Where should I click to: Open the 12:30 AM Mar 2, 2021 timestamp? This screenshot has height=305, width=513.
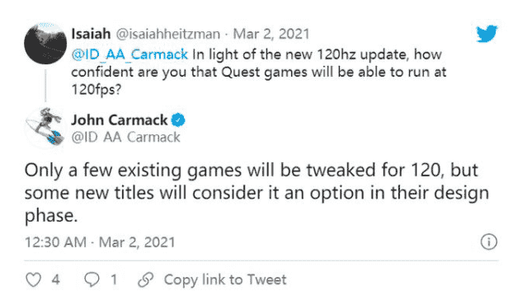pos(100,242)
